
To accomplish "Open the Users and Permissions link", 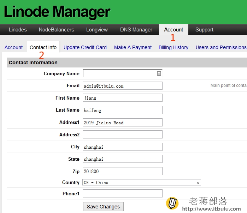I will coord(221,47).
